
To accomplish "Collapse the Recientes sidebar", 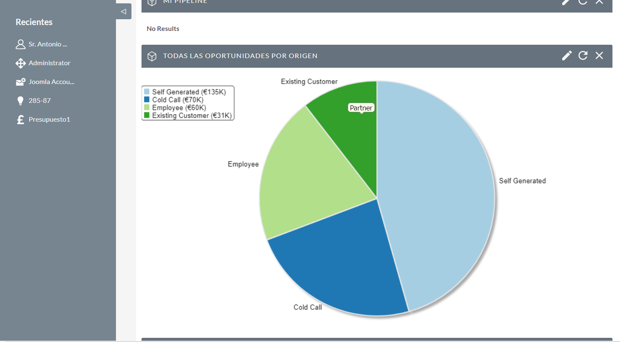I will click(x=123, y=11).
